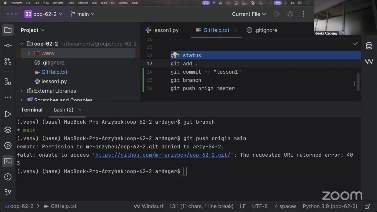Screen dimensions: 377x212
Task: Click the Debug bug icon
Action: tap(290, 14)
